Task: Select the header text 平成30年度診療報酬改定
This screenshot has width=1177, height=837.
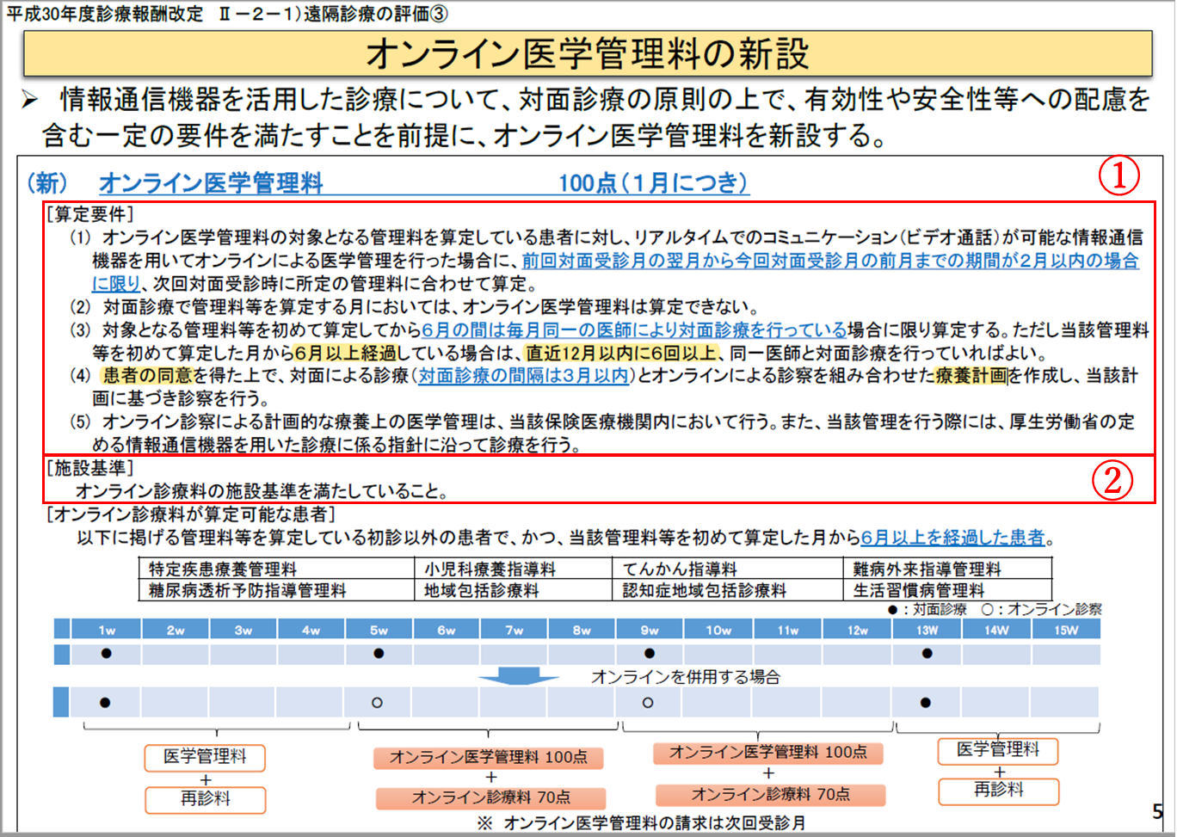Action: 105,14
